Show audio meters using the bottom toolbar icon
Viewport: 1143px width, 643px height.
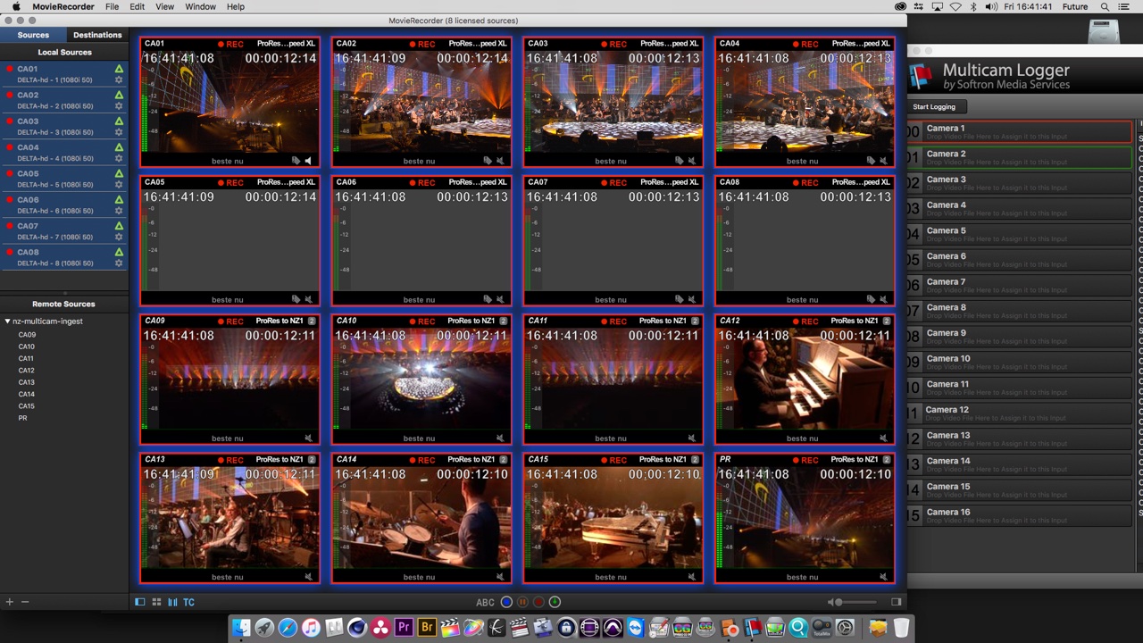[172, 602]
